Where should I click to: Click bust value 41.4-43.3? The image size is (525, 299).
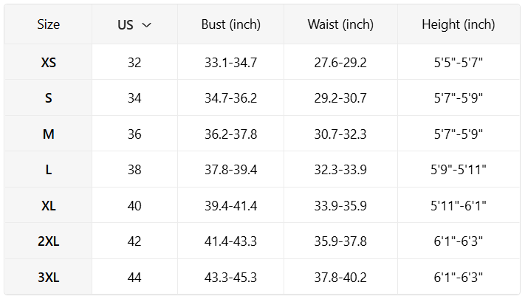[230, 241]
